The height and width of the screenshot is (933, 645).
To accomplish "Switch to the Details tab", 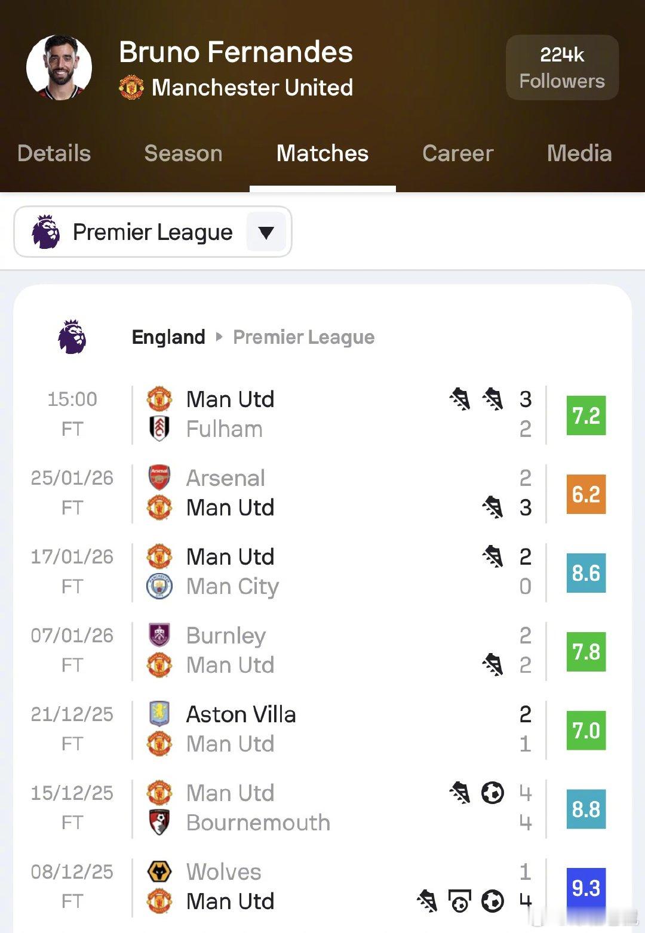I will click(x=54, y=153).
